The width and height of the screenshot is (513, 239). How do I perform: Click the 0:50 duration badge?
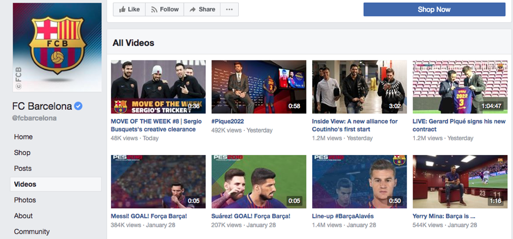tap(395, 201)
